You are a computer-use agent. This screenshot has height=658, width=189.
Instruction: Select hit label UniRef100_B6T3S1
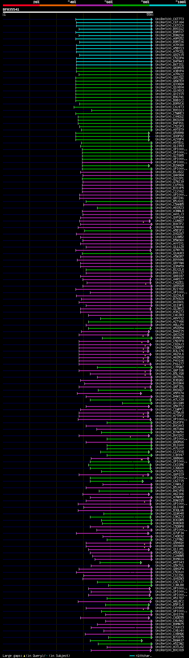[170, 64]
